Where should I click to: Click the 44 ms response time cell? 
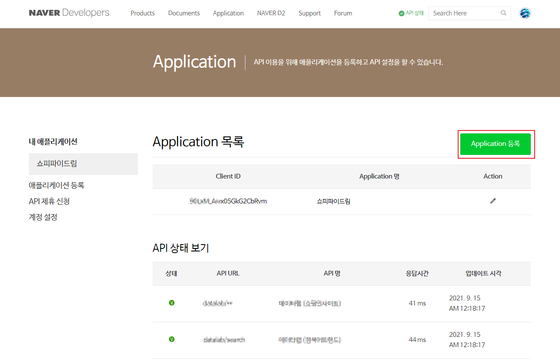tap(417, 340)
